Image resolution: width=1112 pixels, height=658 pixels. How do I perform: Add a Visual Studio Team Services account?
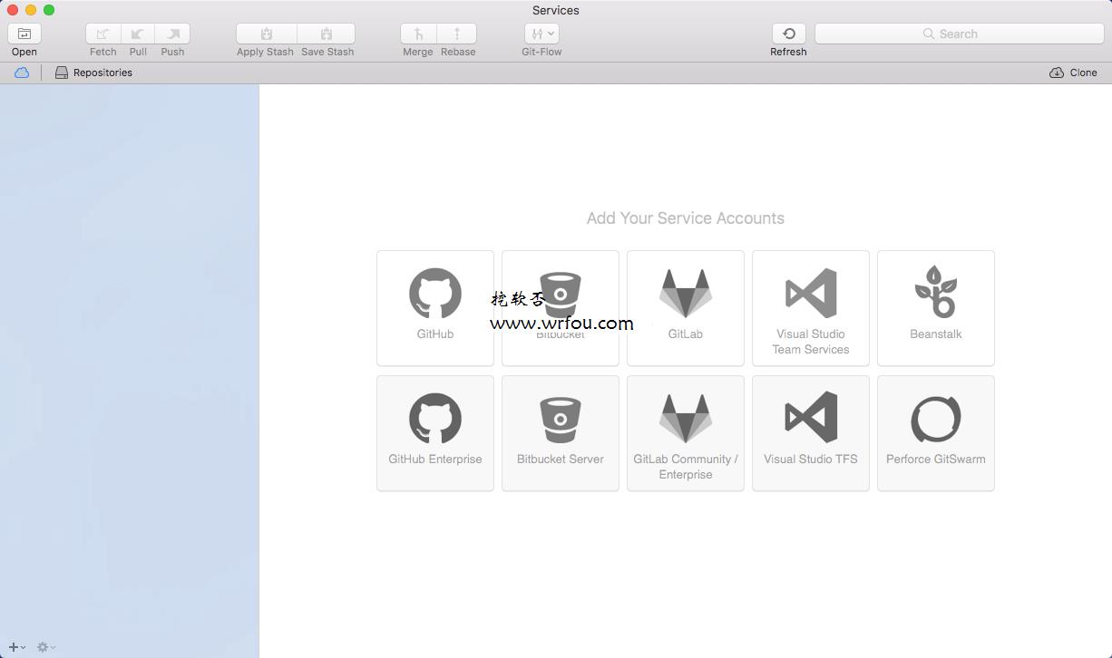click(x=811, y=308)
